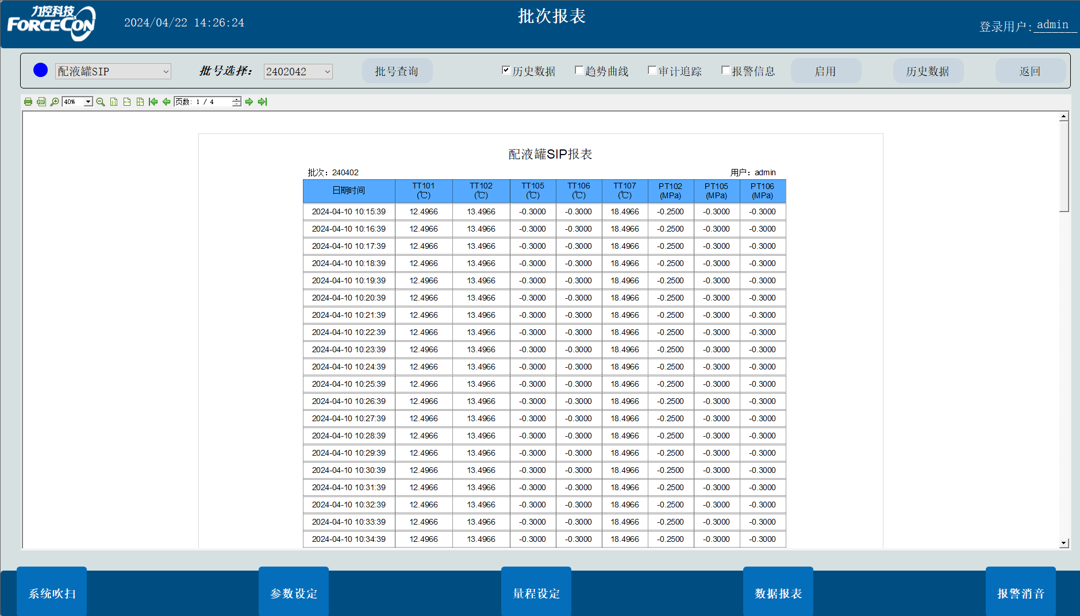Fit report page to width
Viewport: 1080px width, 616px height.
pyautogui.click(x=127, y=102)
